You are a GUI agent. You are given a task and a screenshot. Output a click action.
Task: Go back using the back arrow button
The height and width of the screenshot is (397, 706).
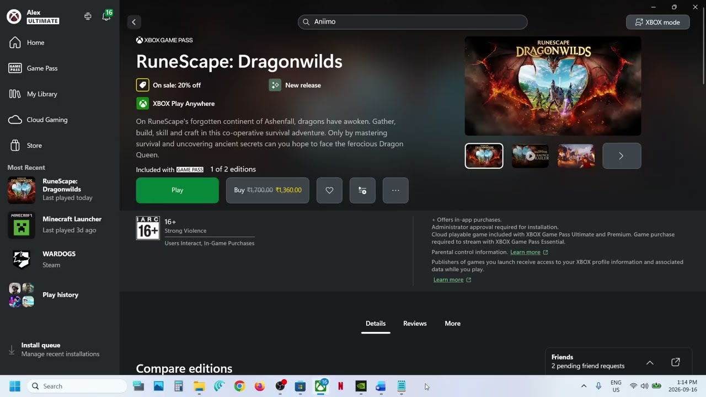133,22
